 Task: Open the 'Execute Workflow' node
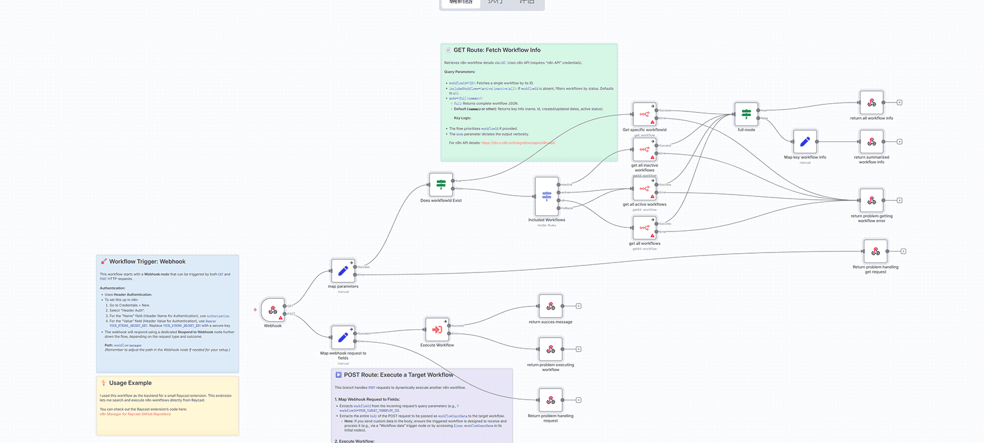(436, 329)
